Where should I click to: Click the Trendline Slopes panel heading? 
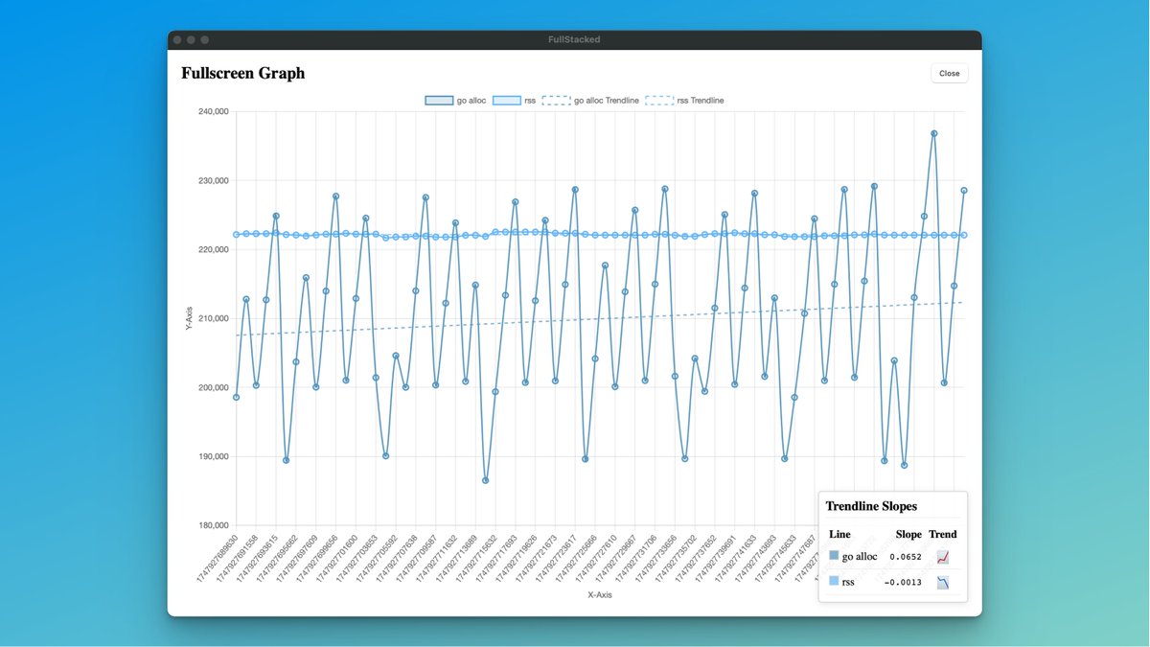click(872, 506)
